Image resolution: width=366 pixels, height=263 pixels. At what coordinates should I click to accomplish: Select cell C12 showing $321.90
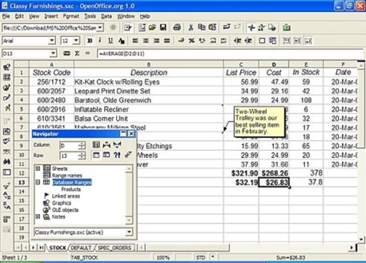241,173
